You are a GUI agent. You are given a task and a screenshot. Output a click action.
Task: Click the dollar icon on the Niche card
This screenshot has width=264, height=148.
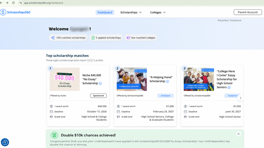pos(51,106)
